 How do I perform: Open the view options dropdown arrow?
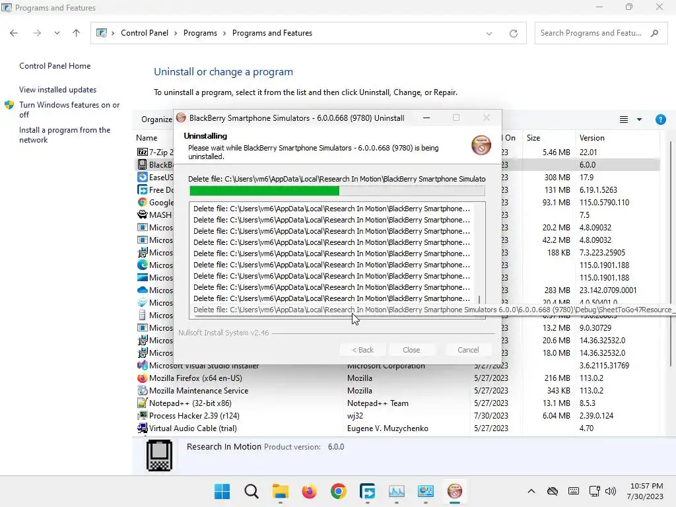pos(639,119)
